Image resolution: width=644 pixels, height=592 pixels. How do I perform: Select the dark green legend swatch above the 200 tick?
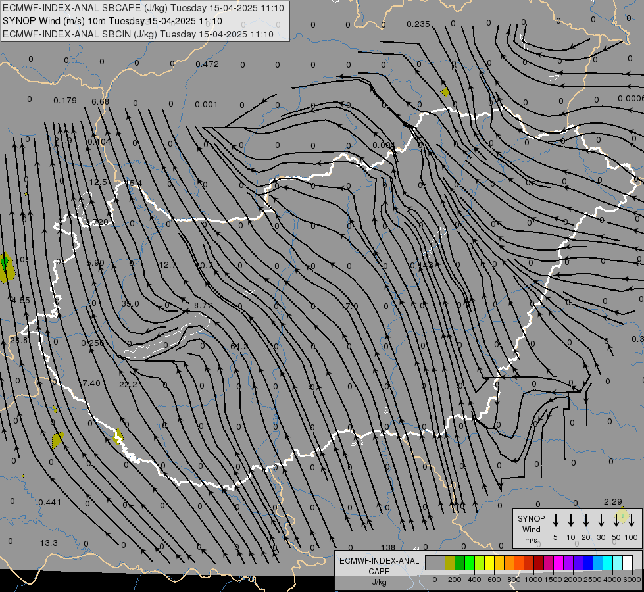[x=460, y=563]
